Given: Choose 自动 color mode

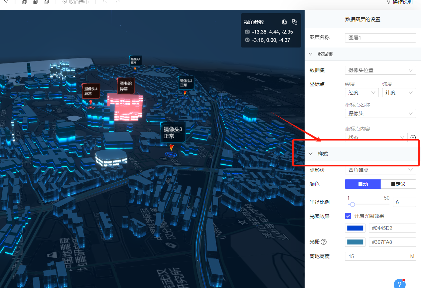Looking at the screenshot, I should click(363, 184).
